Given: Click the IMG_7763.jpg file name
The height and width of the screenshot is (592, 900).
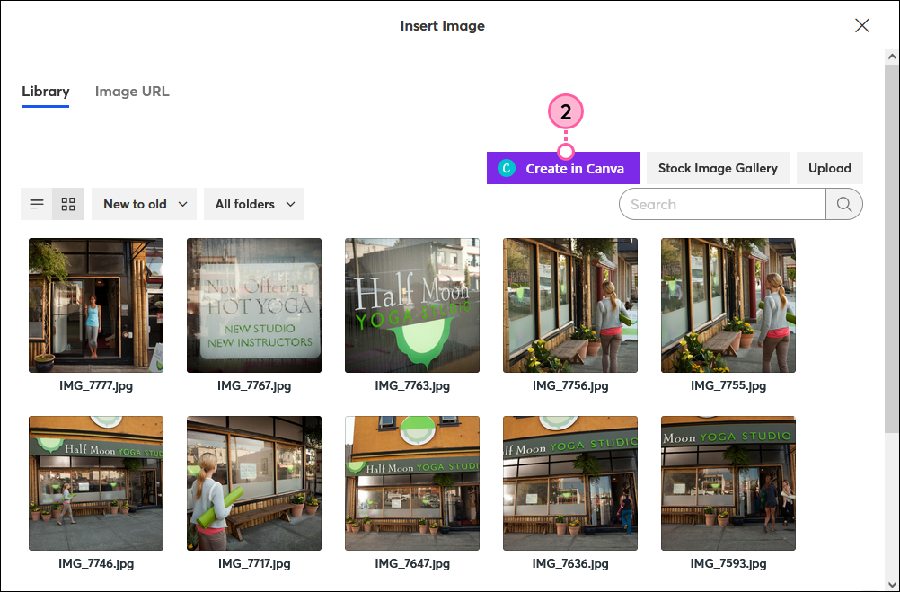Looking at the screenshot, I should 412,385.
